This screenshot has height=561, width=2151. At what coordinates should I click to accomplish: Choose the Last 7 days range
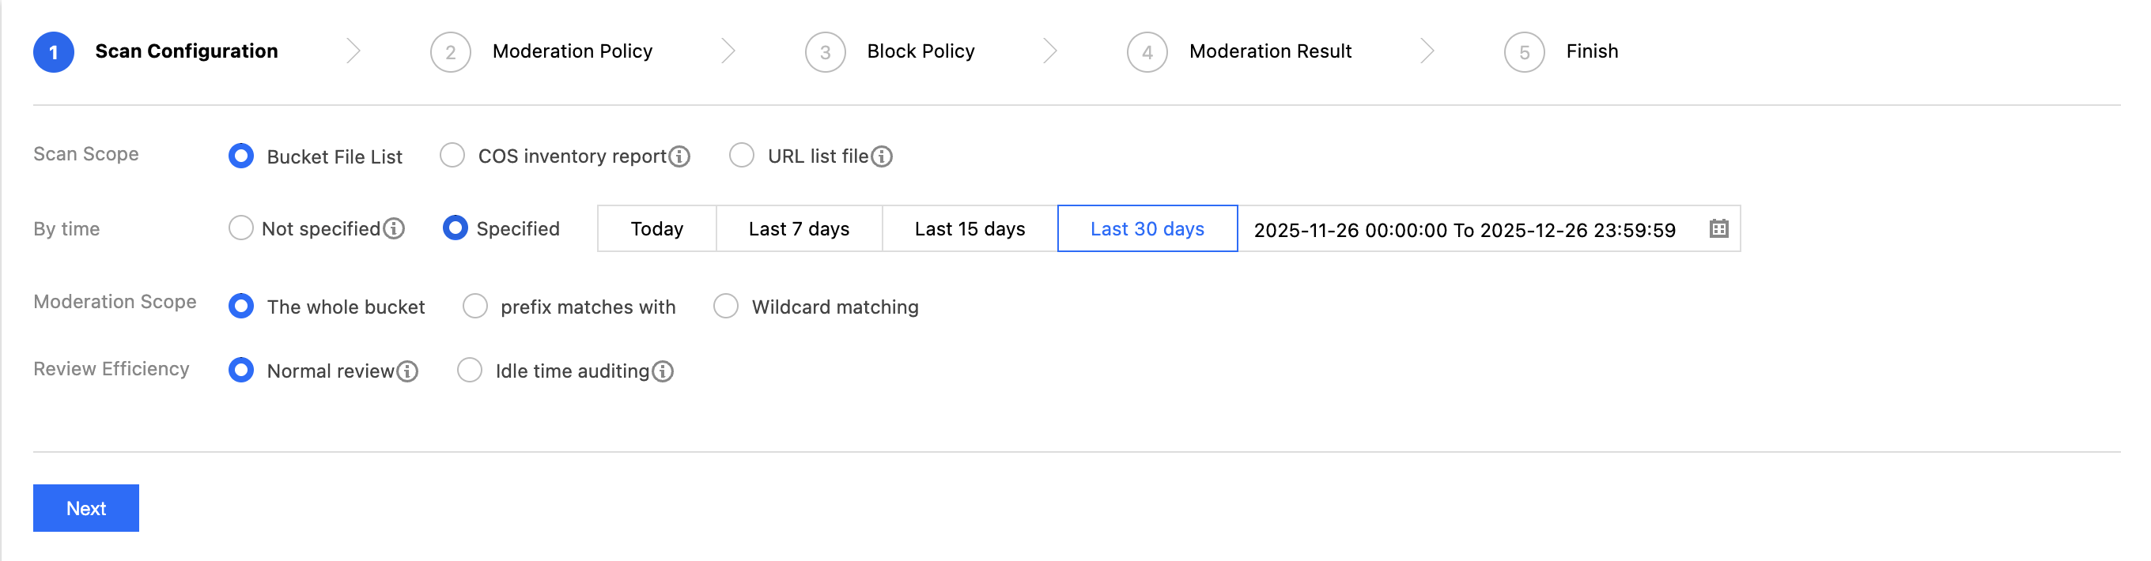click(x=798, y=228)
